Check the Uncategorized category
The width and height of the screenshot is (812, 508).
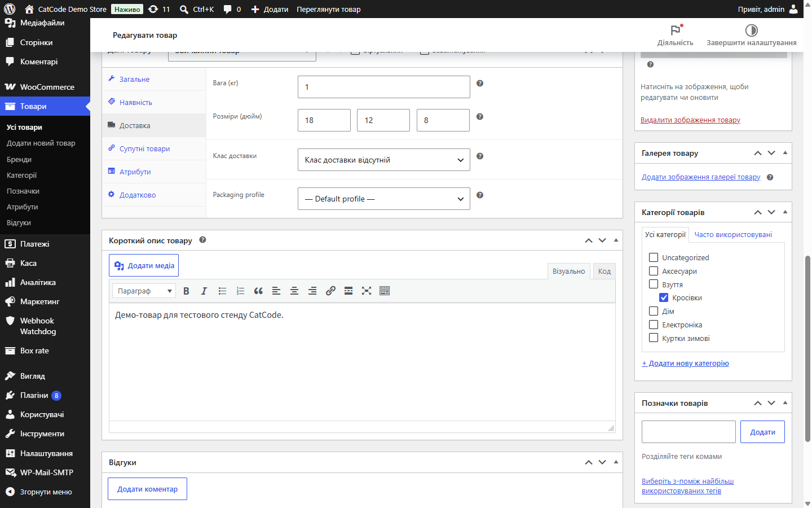pyautogui.click(x=654, y=257)
